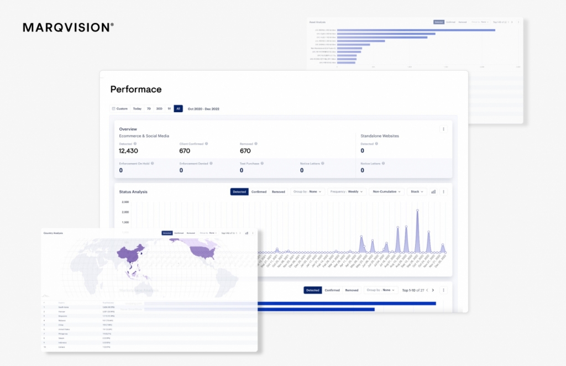Click info icon next to Client Confirmed
Viewport: 566px width, 366px height.
coord(207,144)
